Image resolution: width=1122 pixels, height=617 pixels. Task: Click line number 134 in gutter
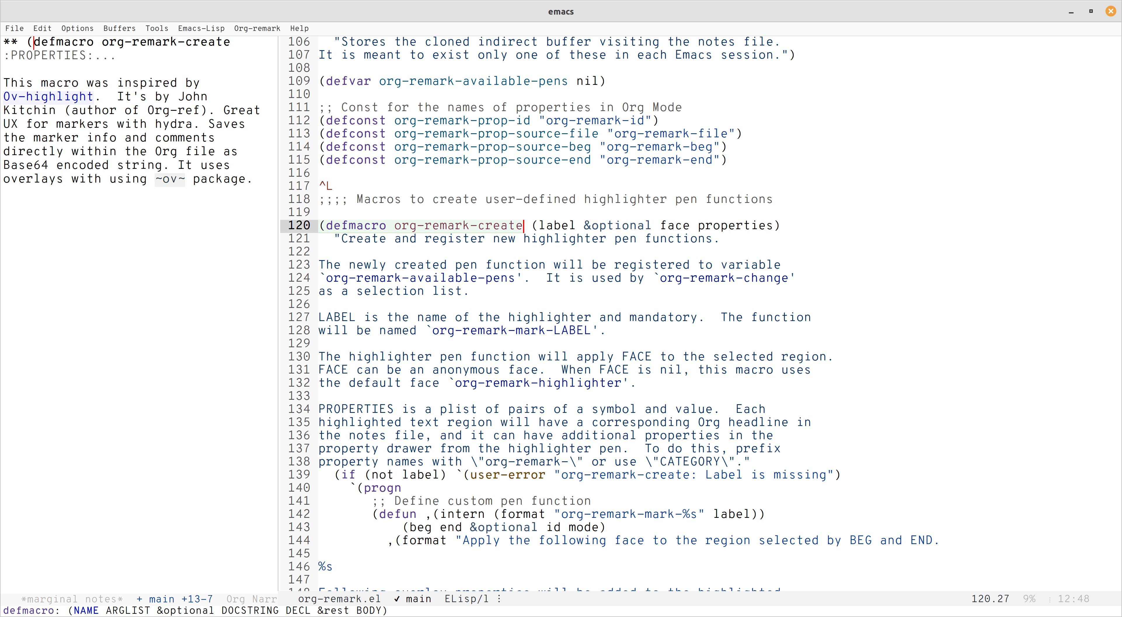299,409
